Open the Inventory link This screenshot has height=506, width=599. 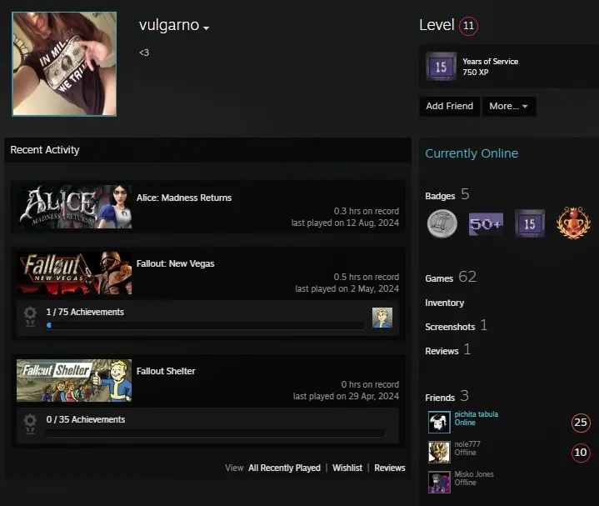[x=445, y=303]
